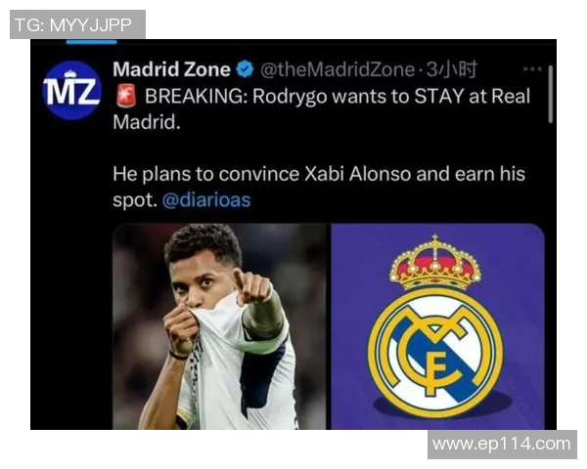587x469 pixels.
Task: Click Rodrygo's pointing hand in the photo
Action: [252, 285]
